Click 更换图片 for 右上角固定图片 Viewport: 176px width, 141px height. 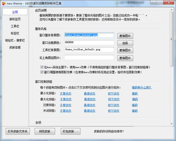coord(125,58)
